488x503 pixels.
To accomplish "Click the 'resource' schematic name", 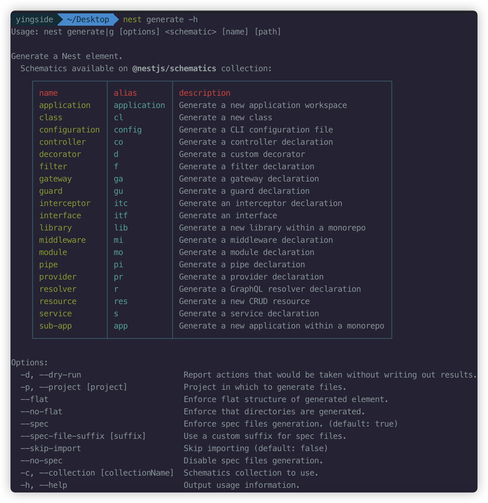I will click(58, 301).
